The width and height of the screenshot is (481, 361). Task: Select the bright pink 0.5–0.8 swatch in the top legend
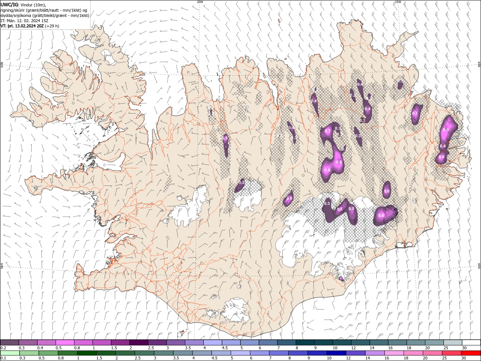click(x=65, y=343)
